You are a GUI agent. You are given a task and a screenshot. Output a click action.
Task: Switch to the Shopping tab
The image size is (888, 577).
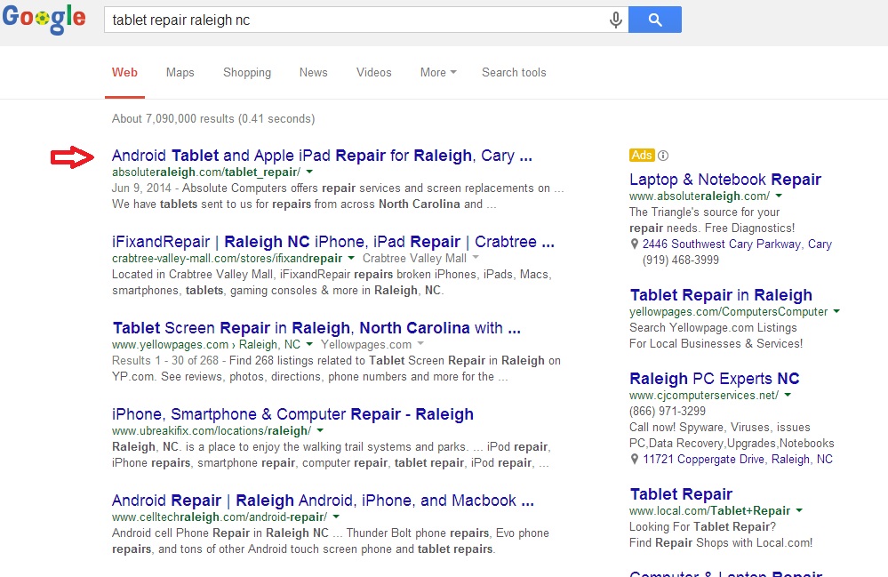[x=247, y=73]
